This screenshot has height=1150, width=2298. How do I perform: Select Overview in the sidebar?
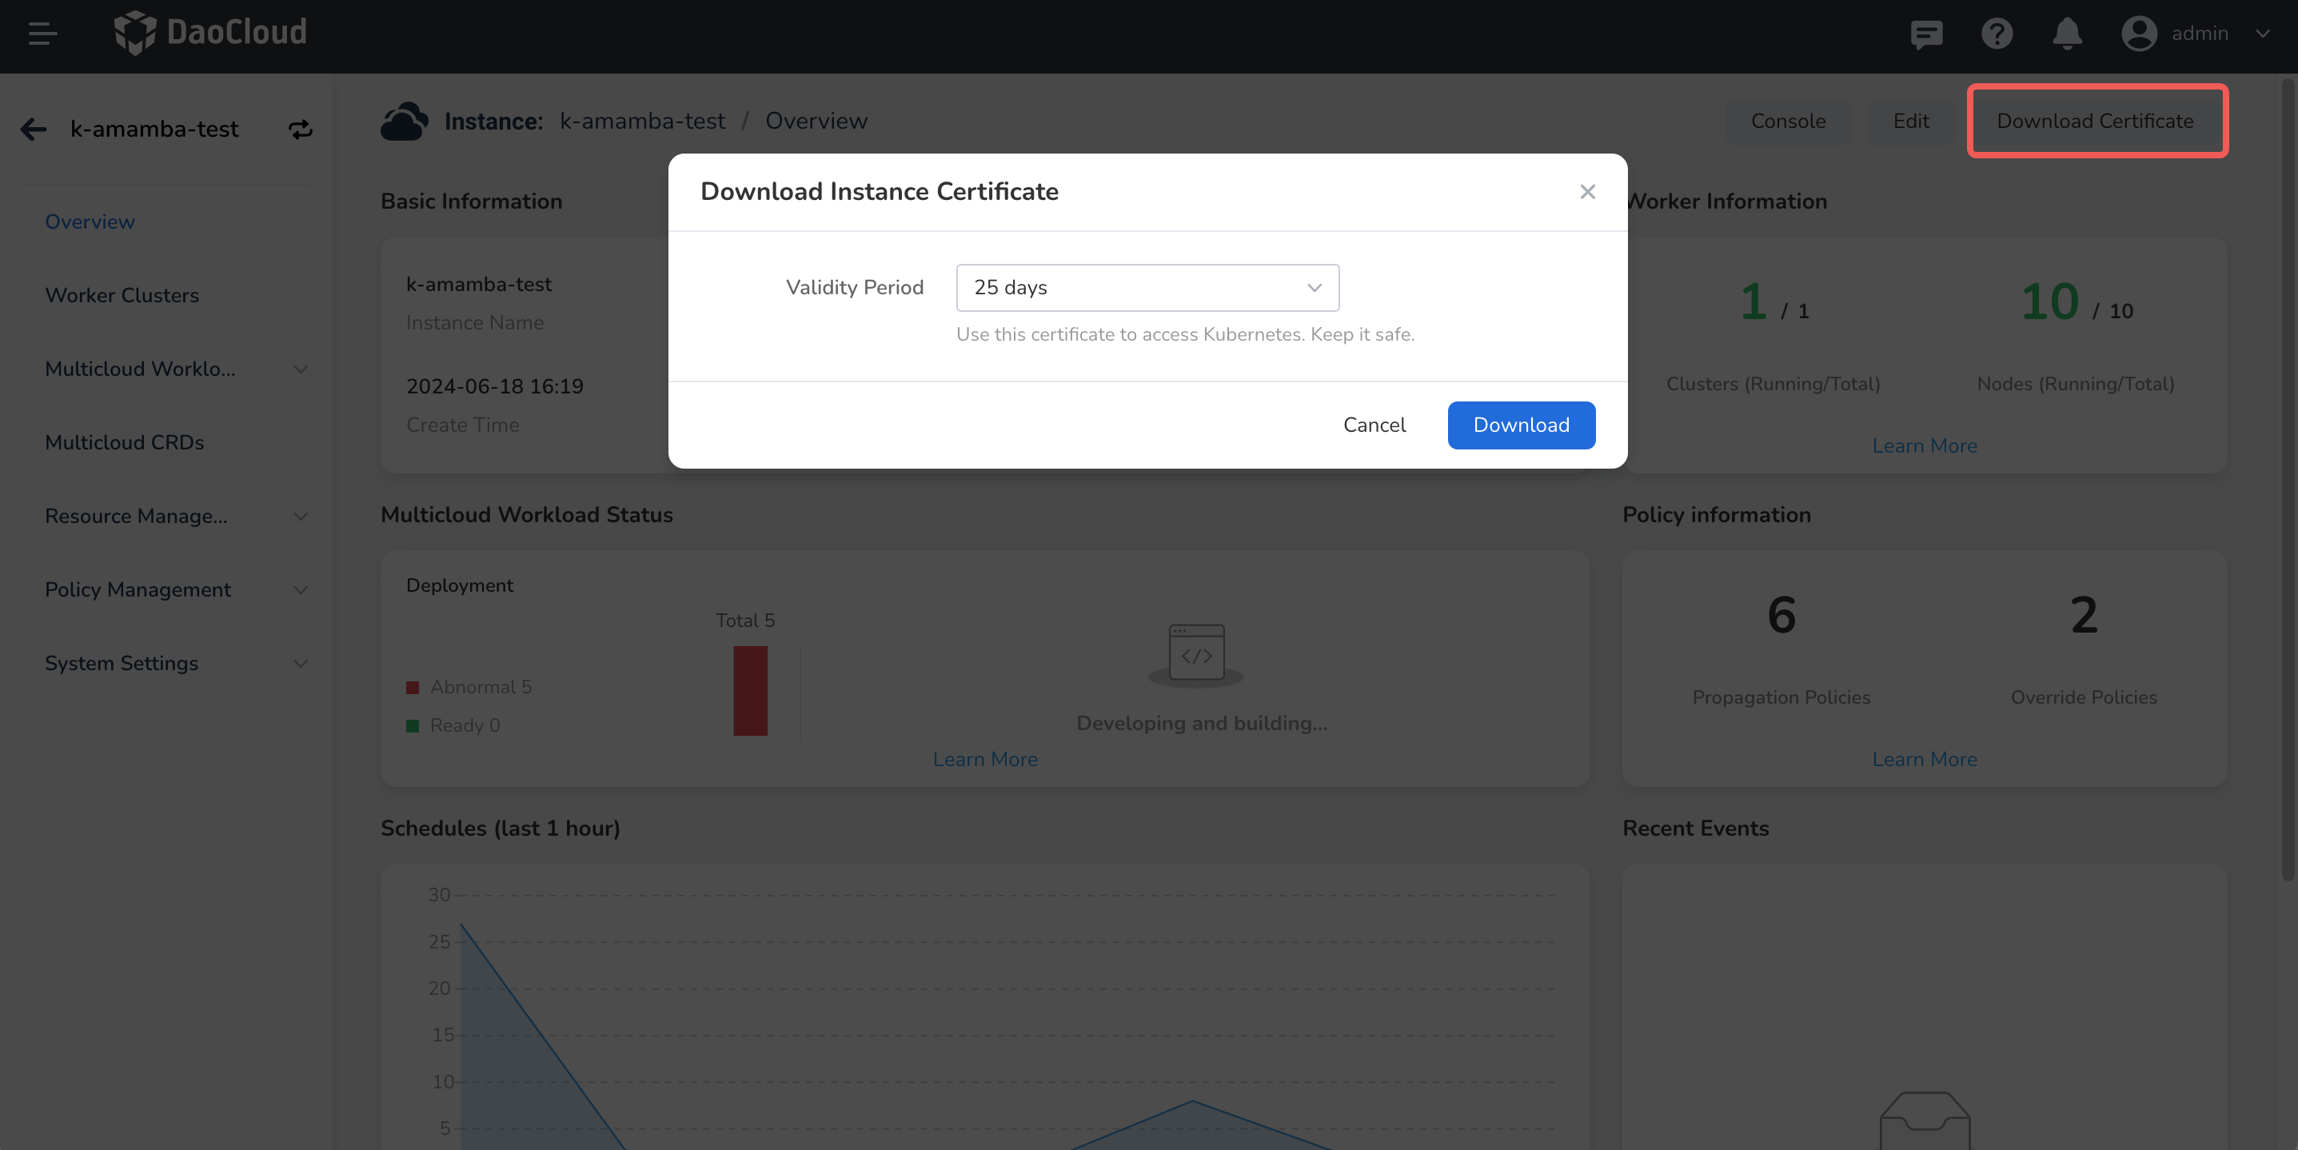[x=90, y=222]
